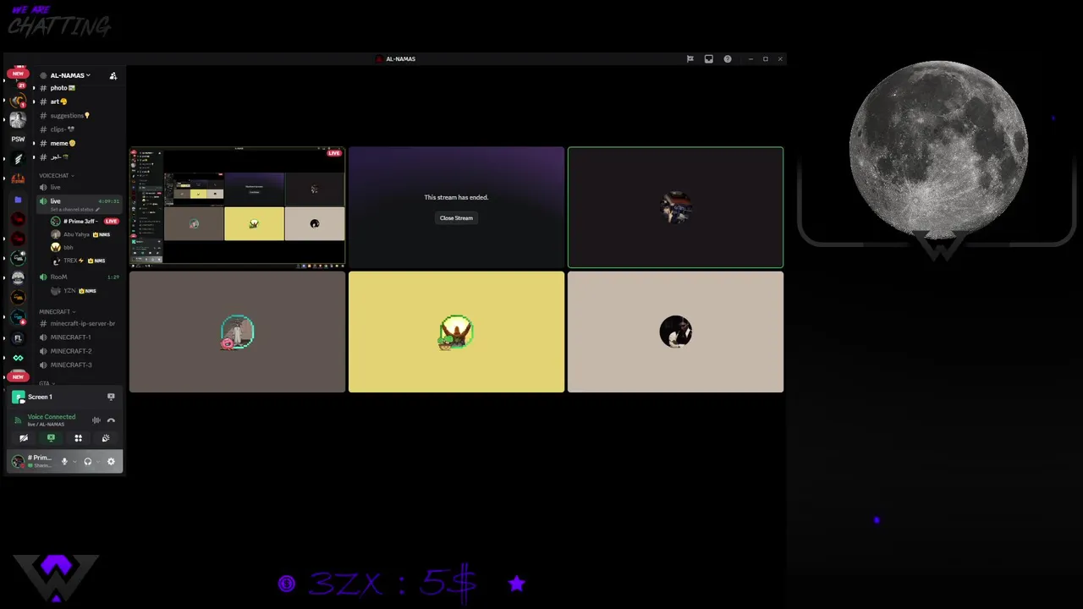Join the RooM voice channel
Image resolution: width=1083 pixels, height=609 pixels.
78,277
